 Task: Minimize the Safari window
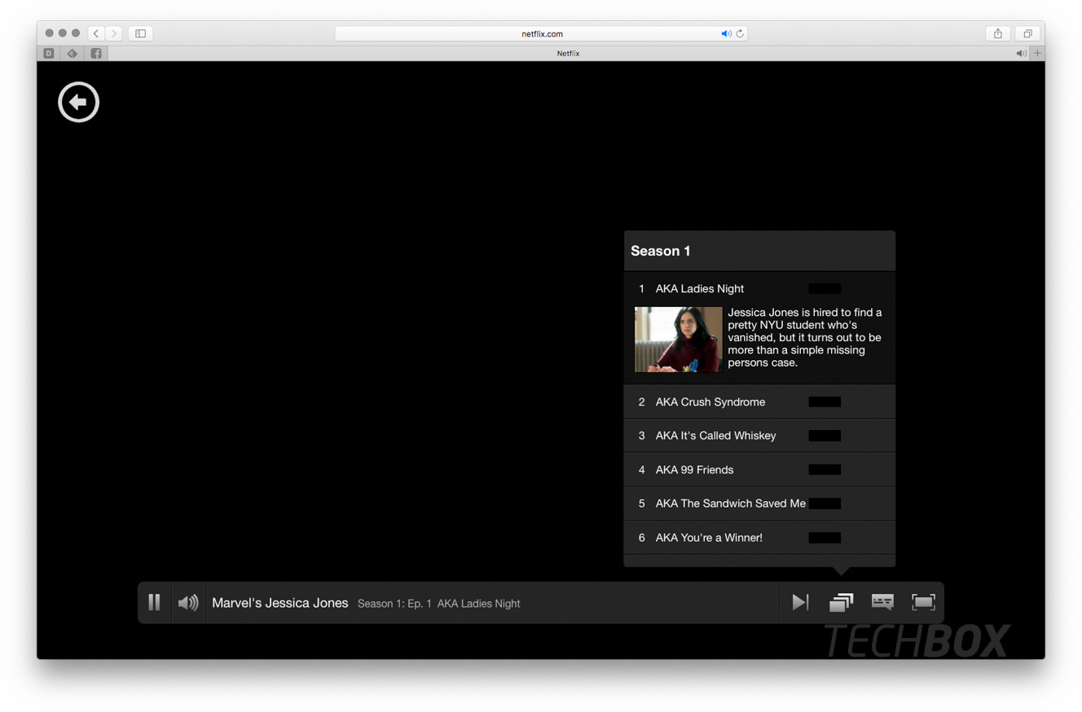[x=63, y=33]
